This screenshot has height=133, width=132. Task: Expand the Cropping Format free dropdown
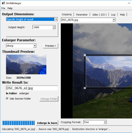coord(95,122)
